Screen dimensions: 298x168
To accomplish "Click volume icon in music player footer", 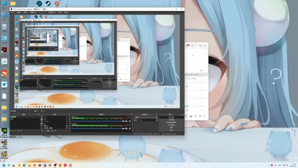I will (x=195, y=116).
